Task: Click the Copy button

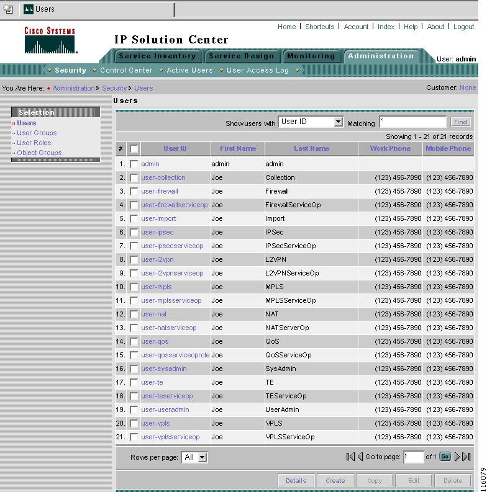Action: pyautogui.click(x=375, y=480)
